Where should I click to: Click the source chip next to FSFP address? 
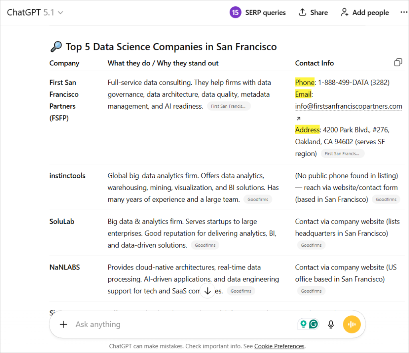click(343, 154)
